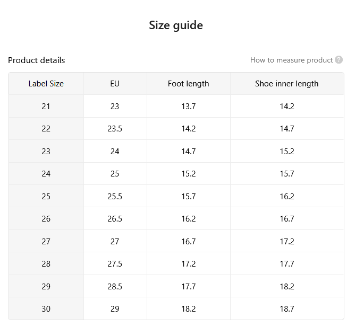Select the EU column header
The image size is (347, 327).
(115, 84)
